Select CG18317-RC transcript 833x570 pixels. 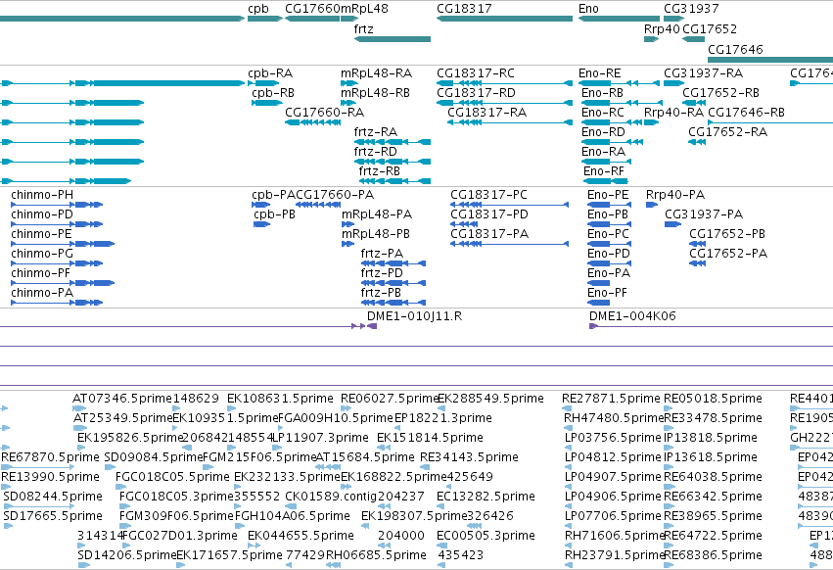coord(505,83)
